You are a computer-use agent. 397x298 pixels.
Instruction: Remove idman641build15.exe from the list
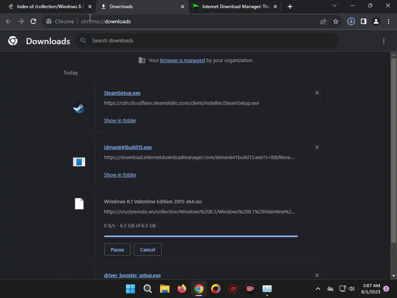point(317,147)
